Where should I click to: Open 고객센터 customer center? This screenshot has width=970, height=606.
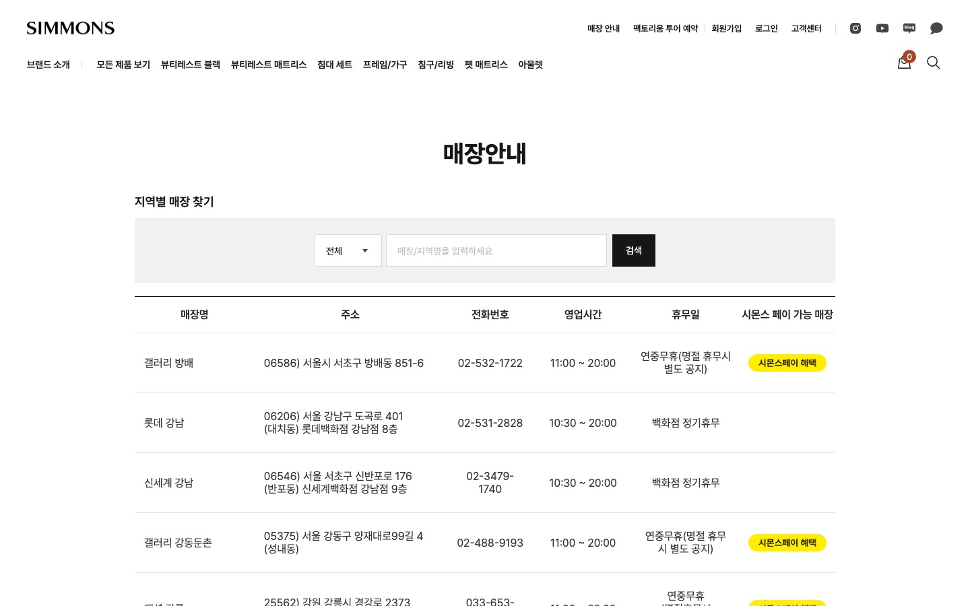tap(806, 28)
